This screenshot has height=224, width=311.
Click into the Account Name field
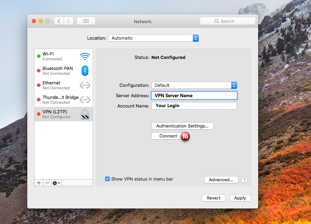pyautogui.click(x=194, y=106)
